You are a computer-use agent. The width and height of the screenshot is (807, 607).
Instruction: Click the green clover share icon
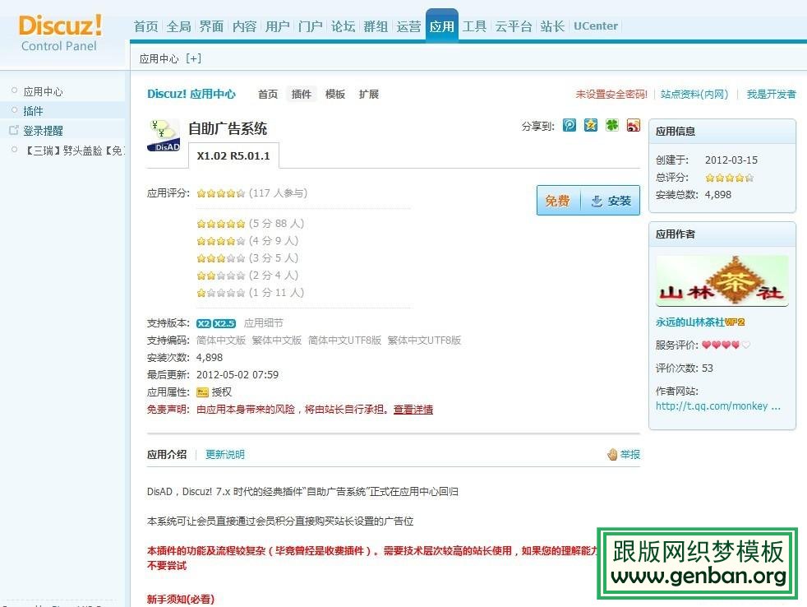[612, 125]
